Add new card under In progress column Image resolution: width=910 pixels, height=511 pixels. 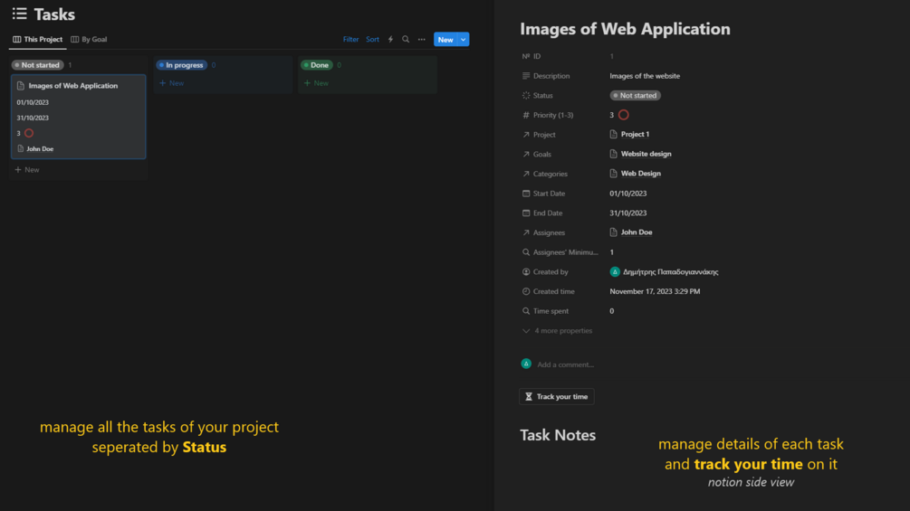(172, 83)
